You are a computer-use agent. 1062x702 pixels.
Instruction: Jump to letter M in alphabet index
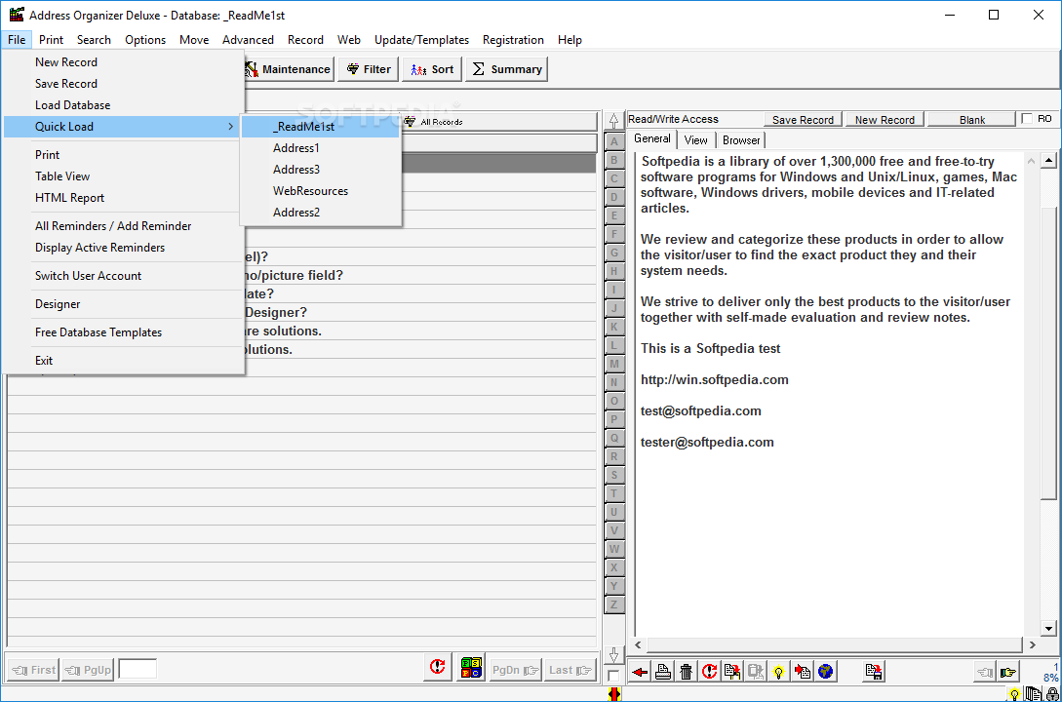(614, 365)
